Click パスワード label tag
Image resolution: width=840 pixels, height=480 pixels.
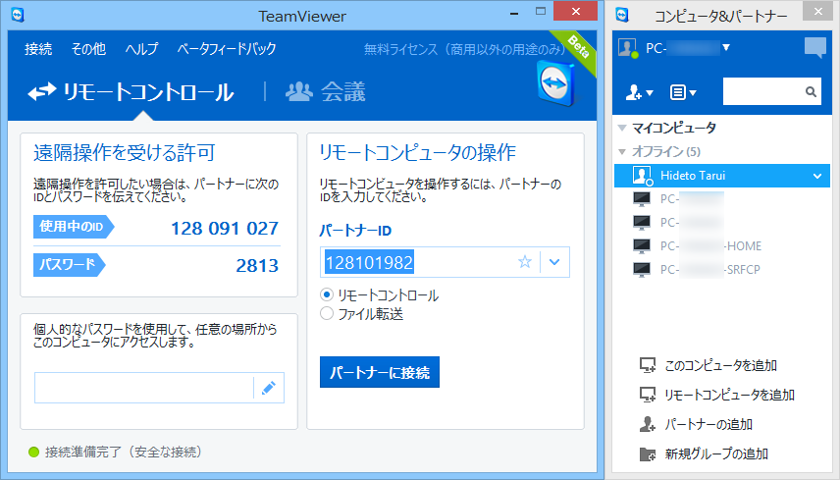69,265
